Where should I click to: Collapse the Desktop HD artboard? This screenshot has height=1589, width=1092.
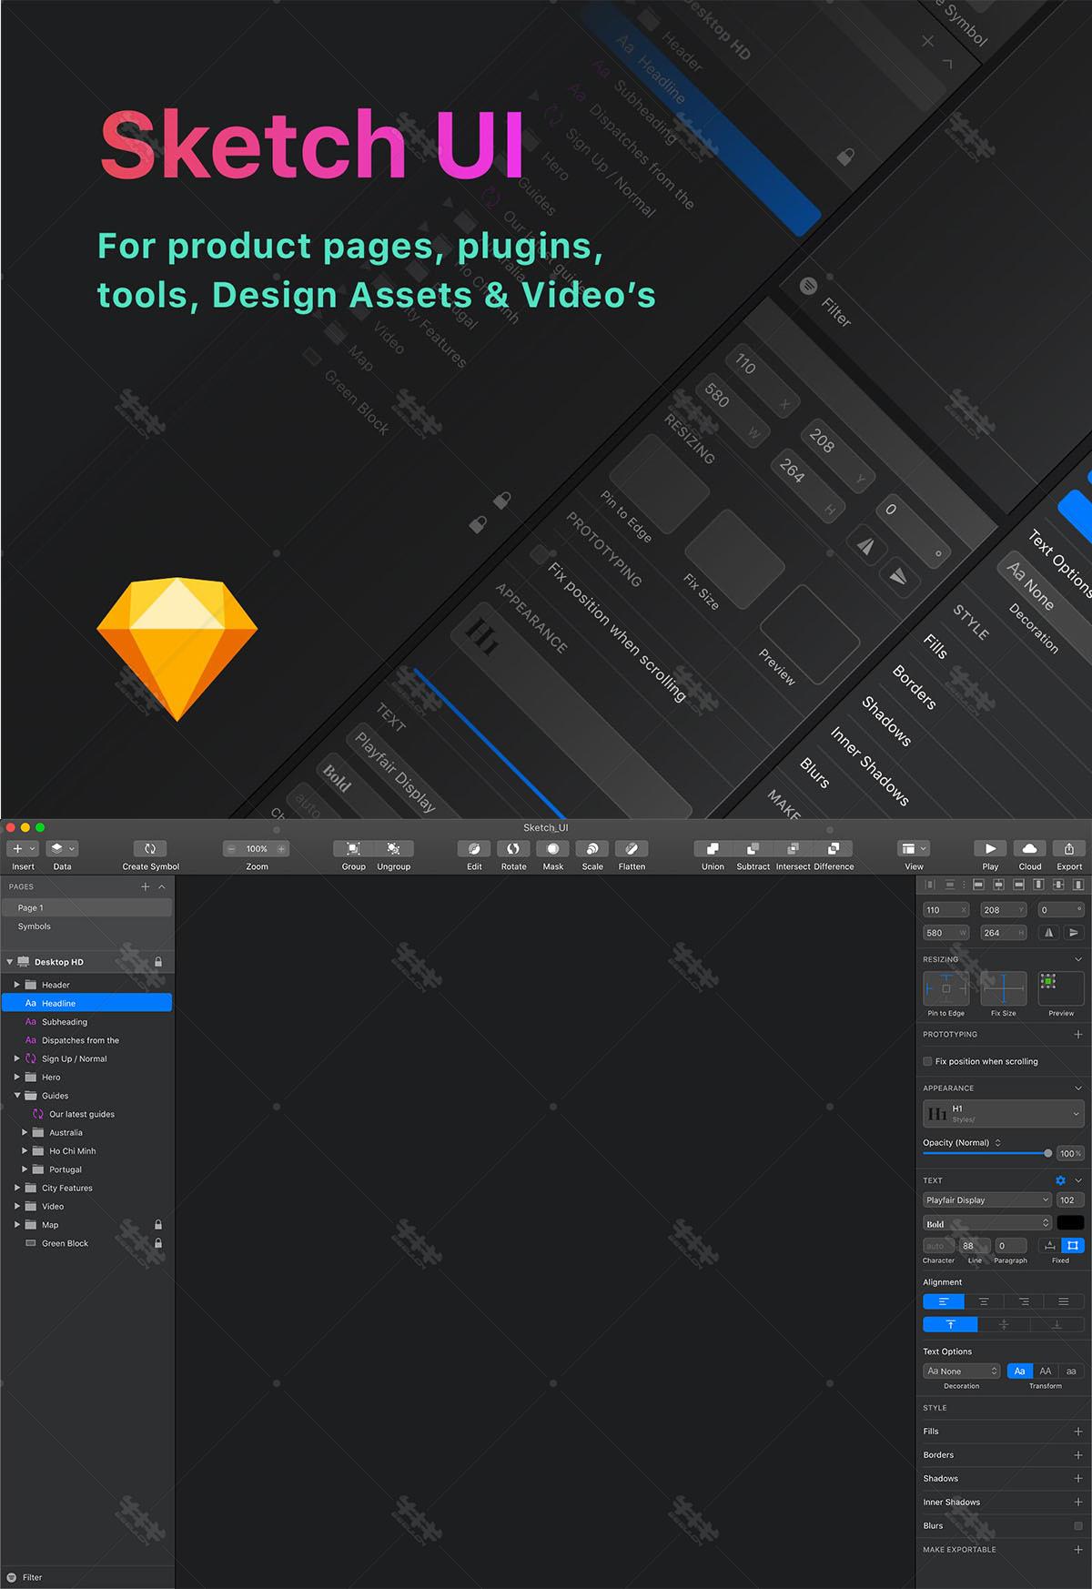tap(9, 962)
